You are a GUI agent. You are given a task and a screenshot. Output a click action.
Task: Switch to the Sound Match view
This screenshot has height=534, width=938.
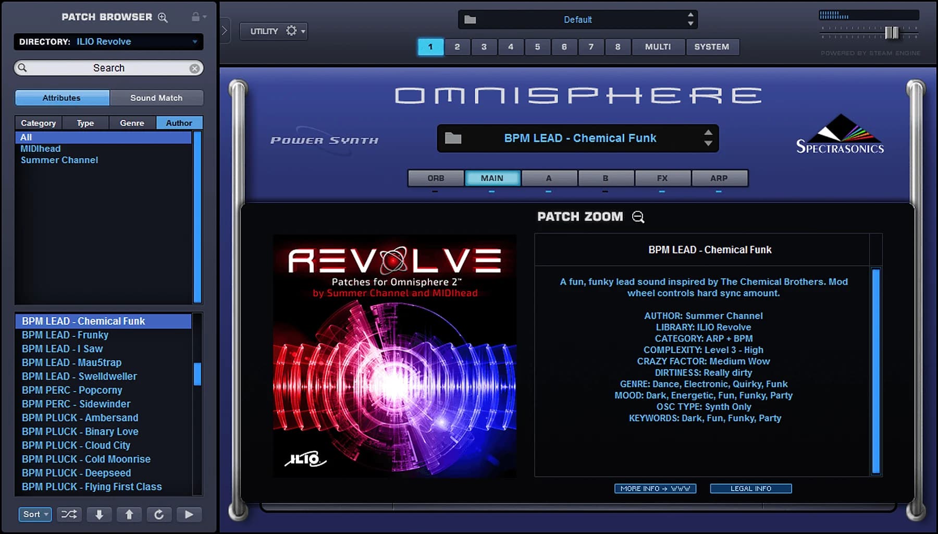(x=156, y=98)
